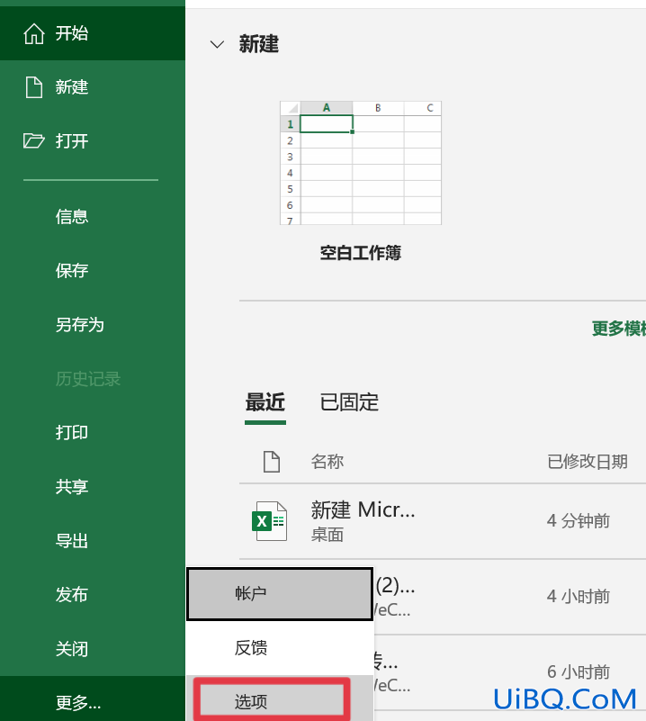Open the 发布 page
The height and width of the screenshot is (721, 646).
click(x=72, y=595)
